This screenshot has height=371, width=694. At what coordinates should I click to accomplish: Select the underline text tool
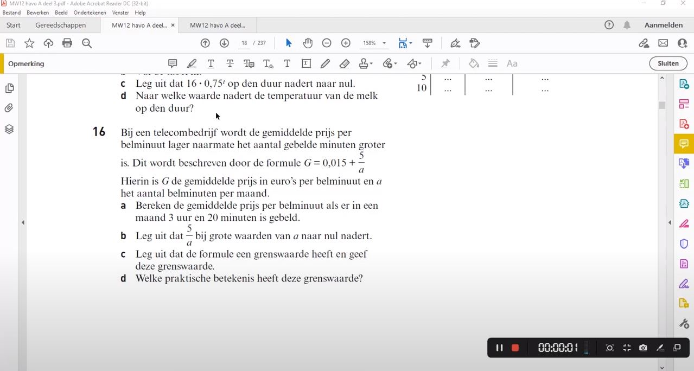pos(211,63)
